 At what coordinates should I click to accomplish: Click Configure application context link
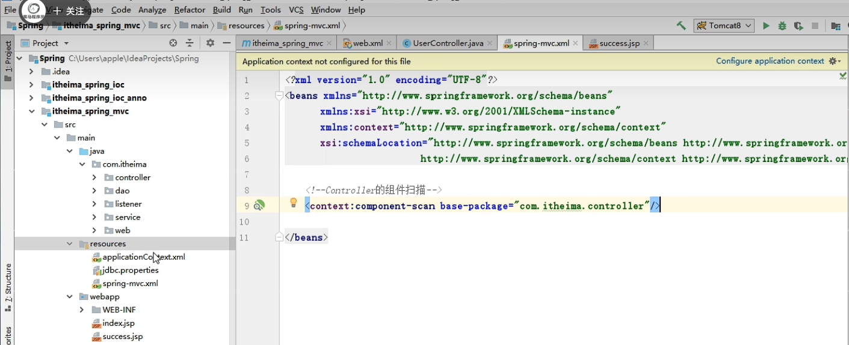point(770,61)
